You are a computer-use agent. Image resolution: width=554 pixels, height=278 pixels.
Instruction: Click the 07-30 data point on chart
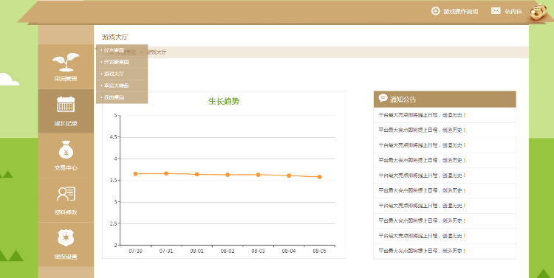coord(135,173)
